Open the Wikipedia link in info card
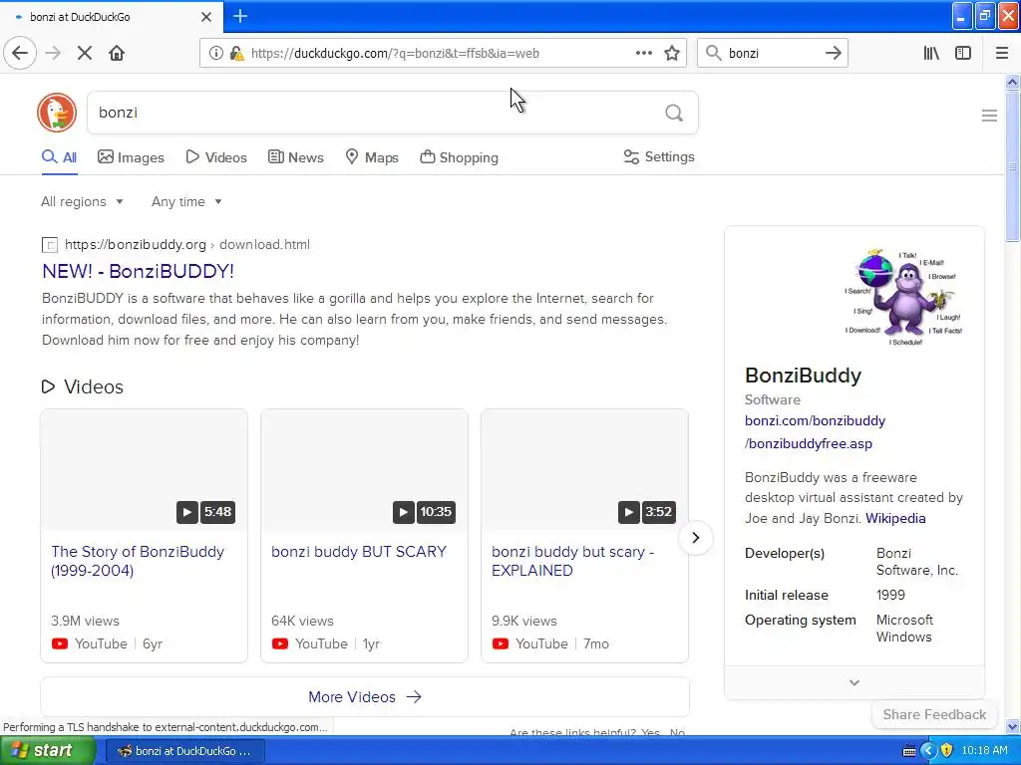1021x765 pixels. pyautogui.click(x=895, y=518)
